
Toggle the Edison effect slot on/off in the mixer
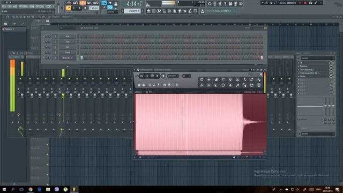click(331, 76)
